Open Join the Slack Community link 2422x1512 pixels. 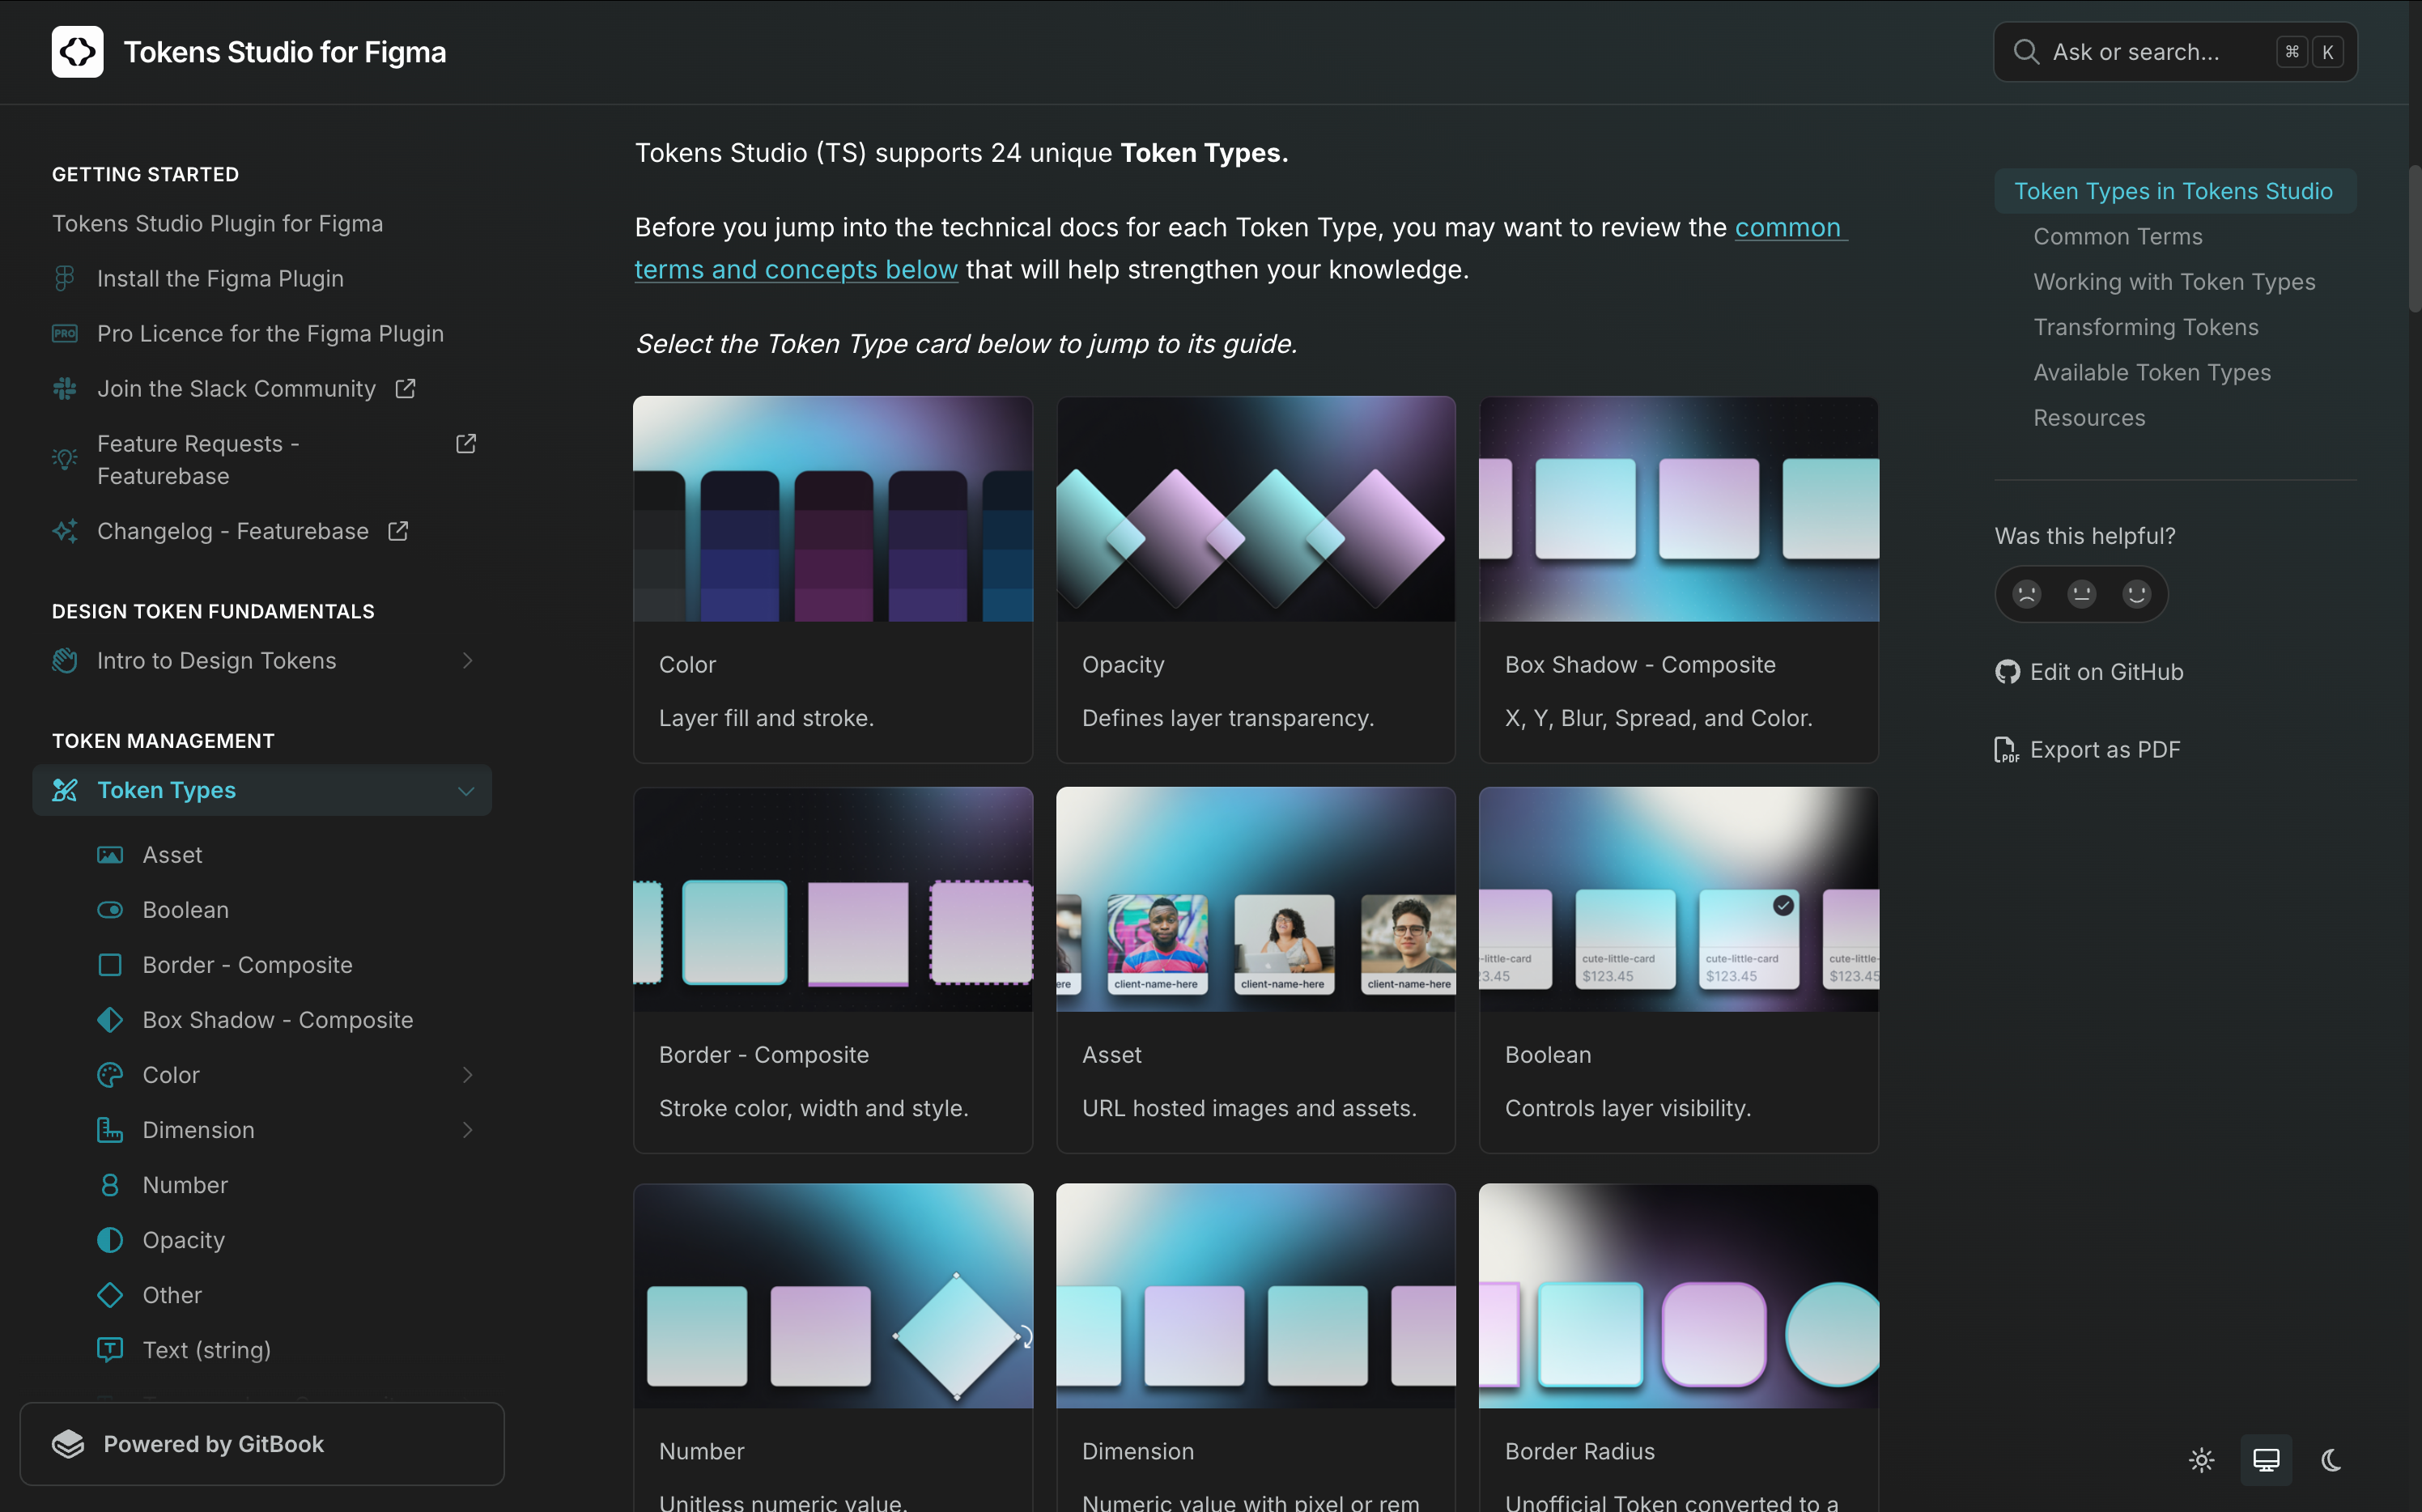click(236, 389)
